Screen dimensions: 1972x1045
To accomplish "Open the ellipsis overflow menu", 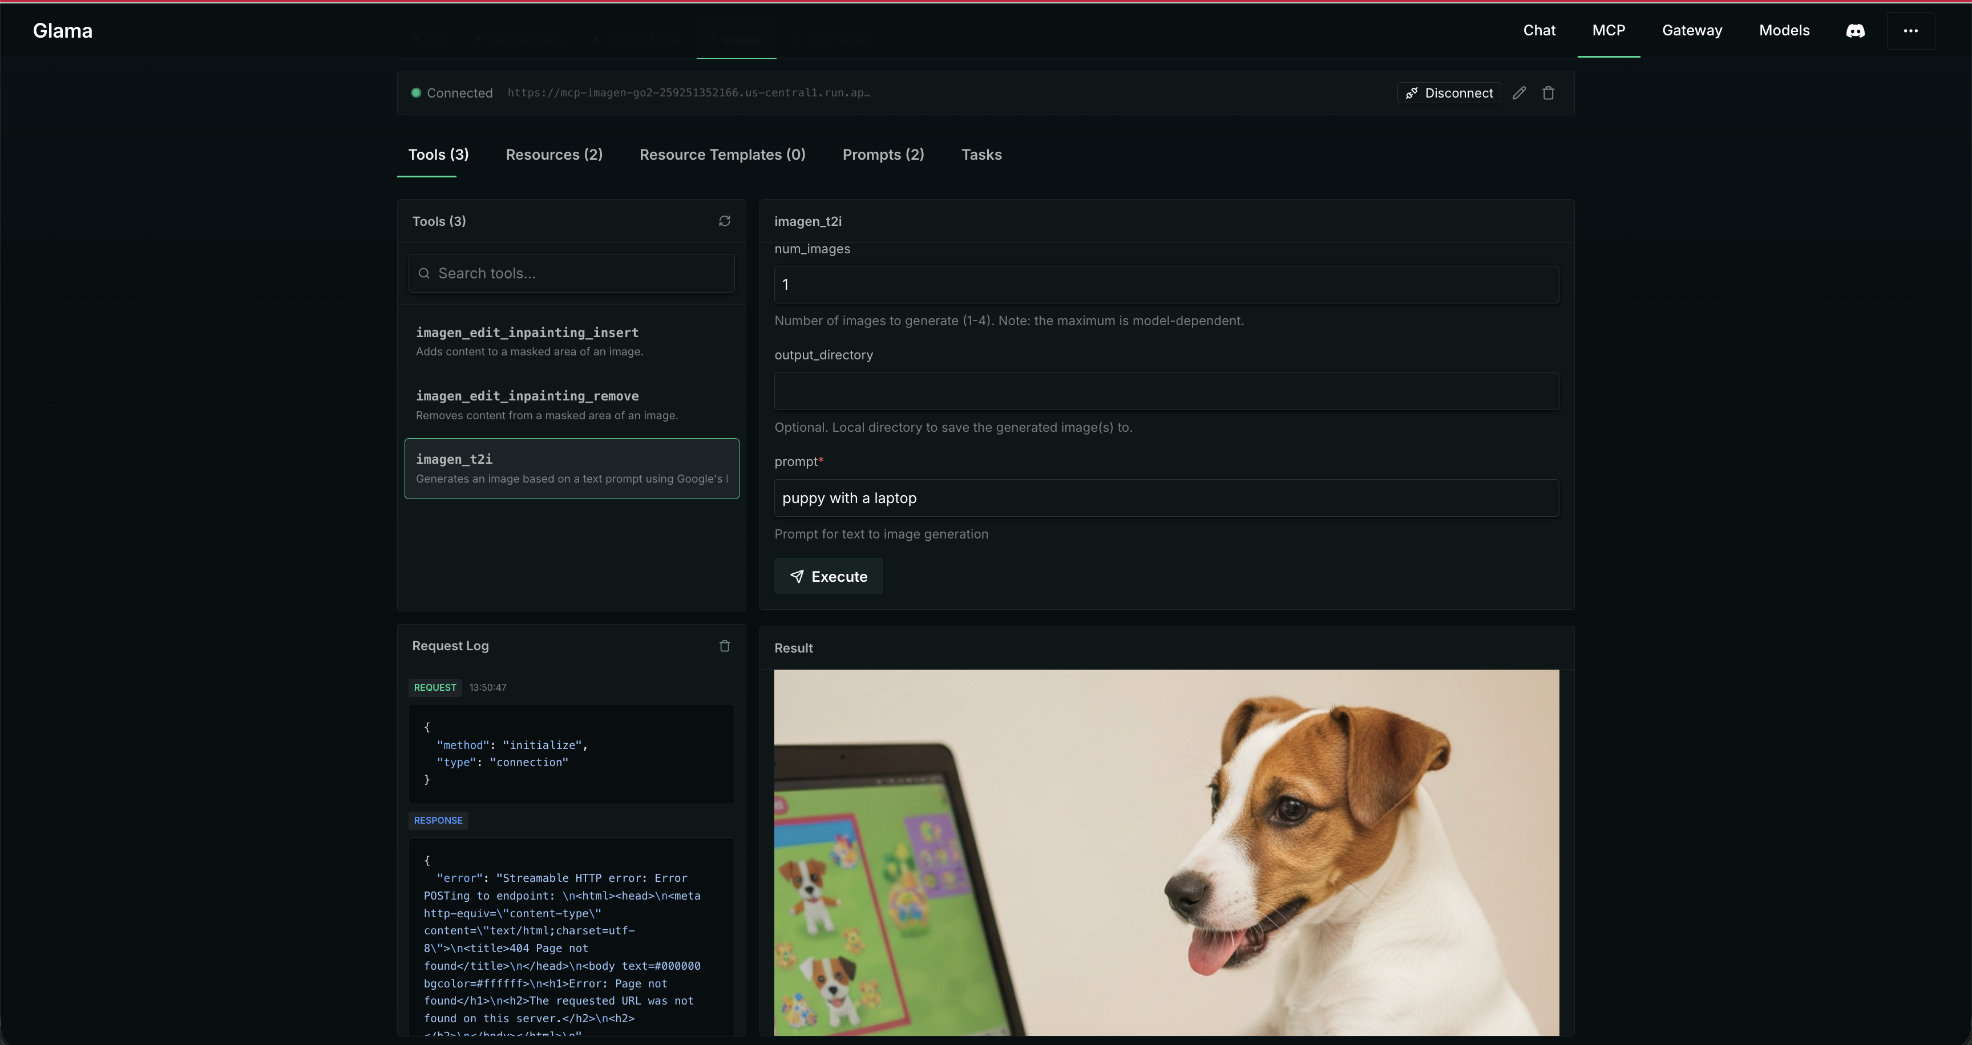I will click(1911, 31).
